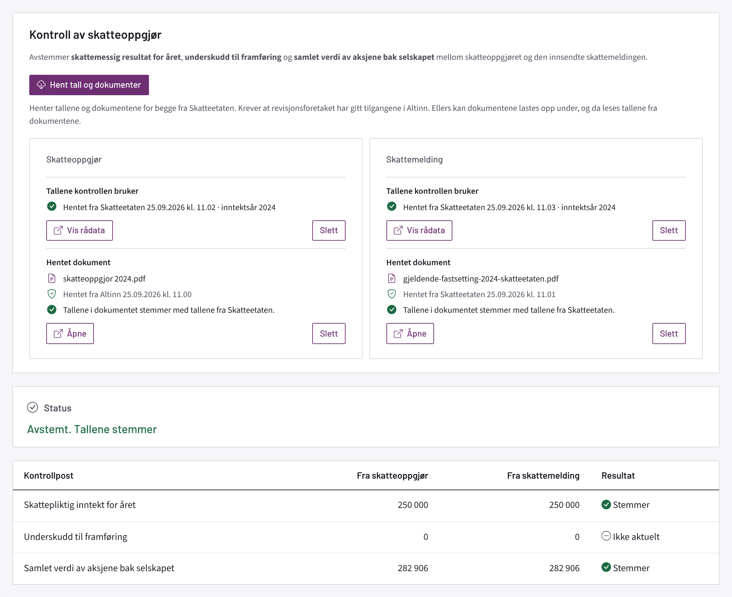Click green check for Skattemelding document match message
This screenshot has height=597, width=732.
(392, 309)
